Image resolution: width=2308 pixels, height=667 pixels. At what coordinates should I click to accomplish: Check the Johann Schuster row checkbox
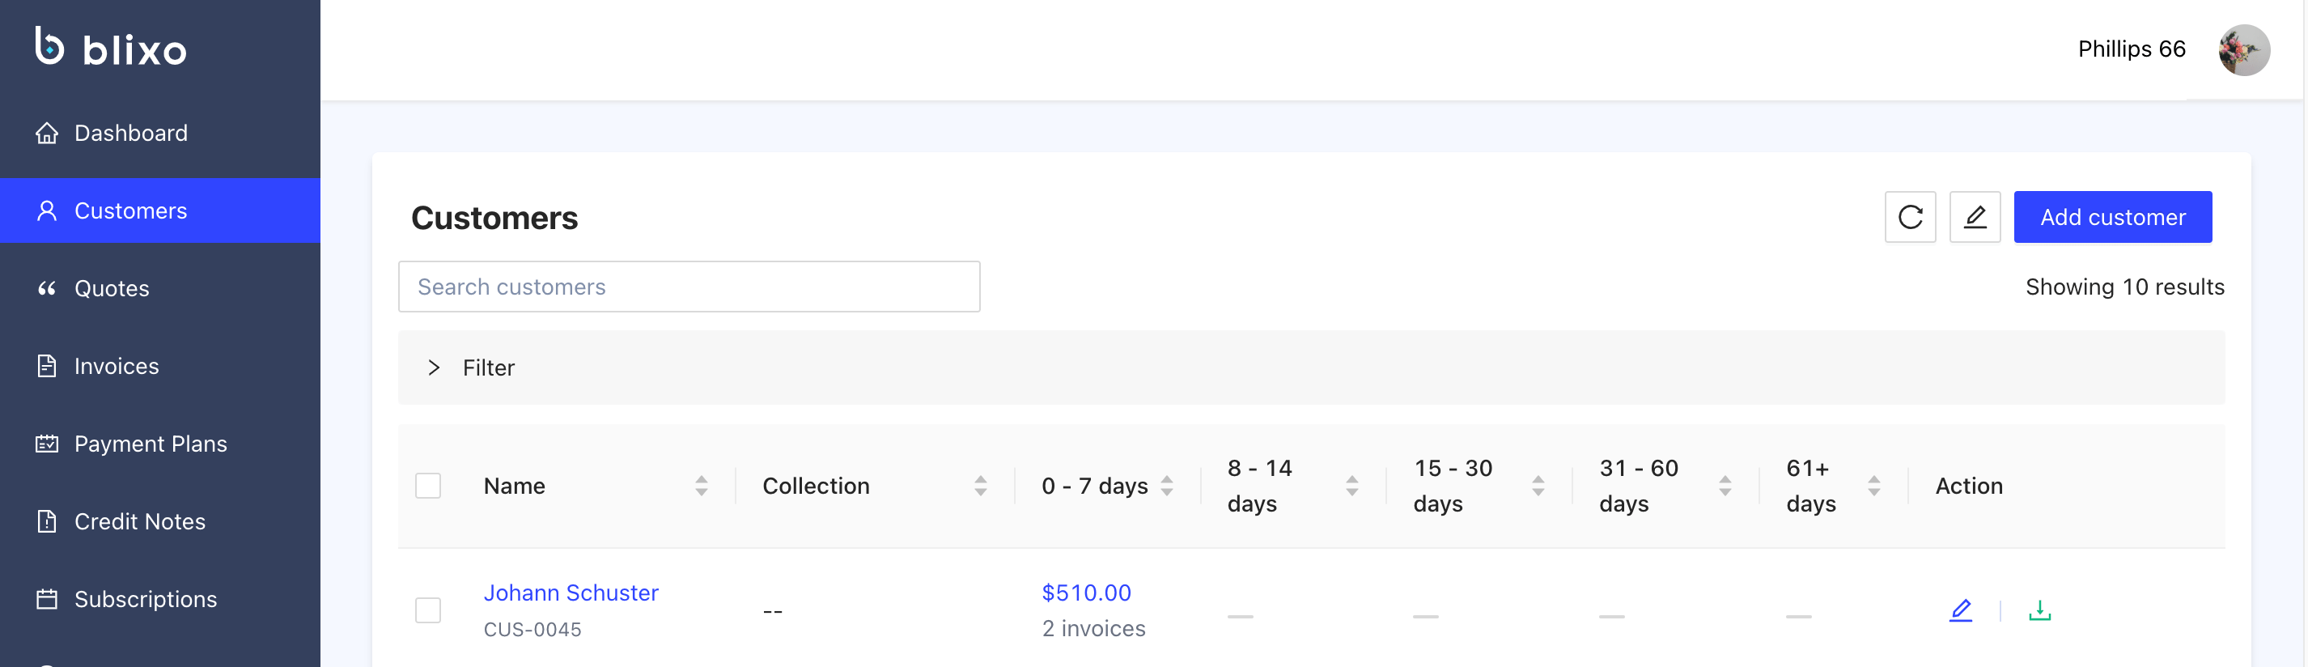(428, 610)
